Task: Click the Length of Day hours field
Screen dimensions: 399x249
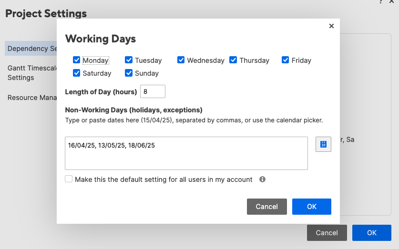Action: click(x=153, y=91)
